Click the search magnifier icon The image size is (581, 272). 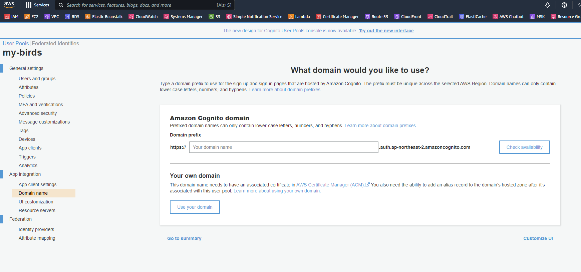click(x=61, y=5)
